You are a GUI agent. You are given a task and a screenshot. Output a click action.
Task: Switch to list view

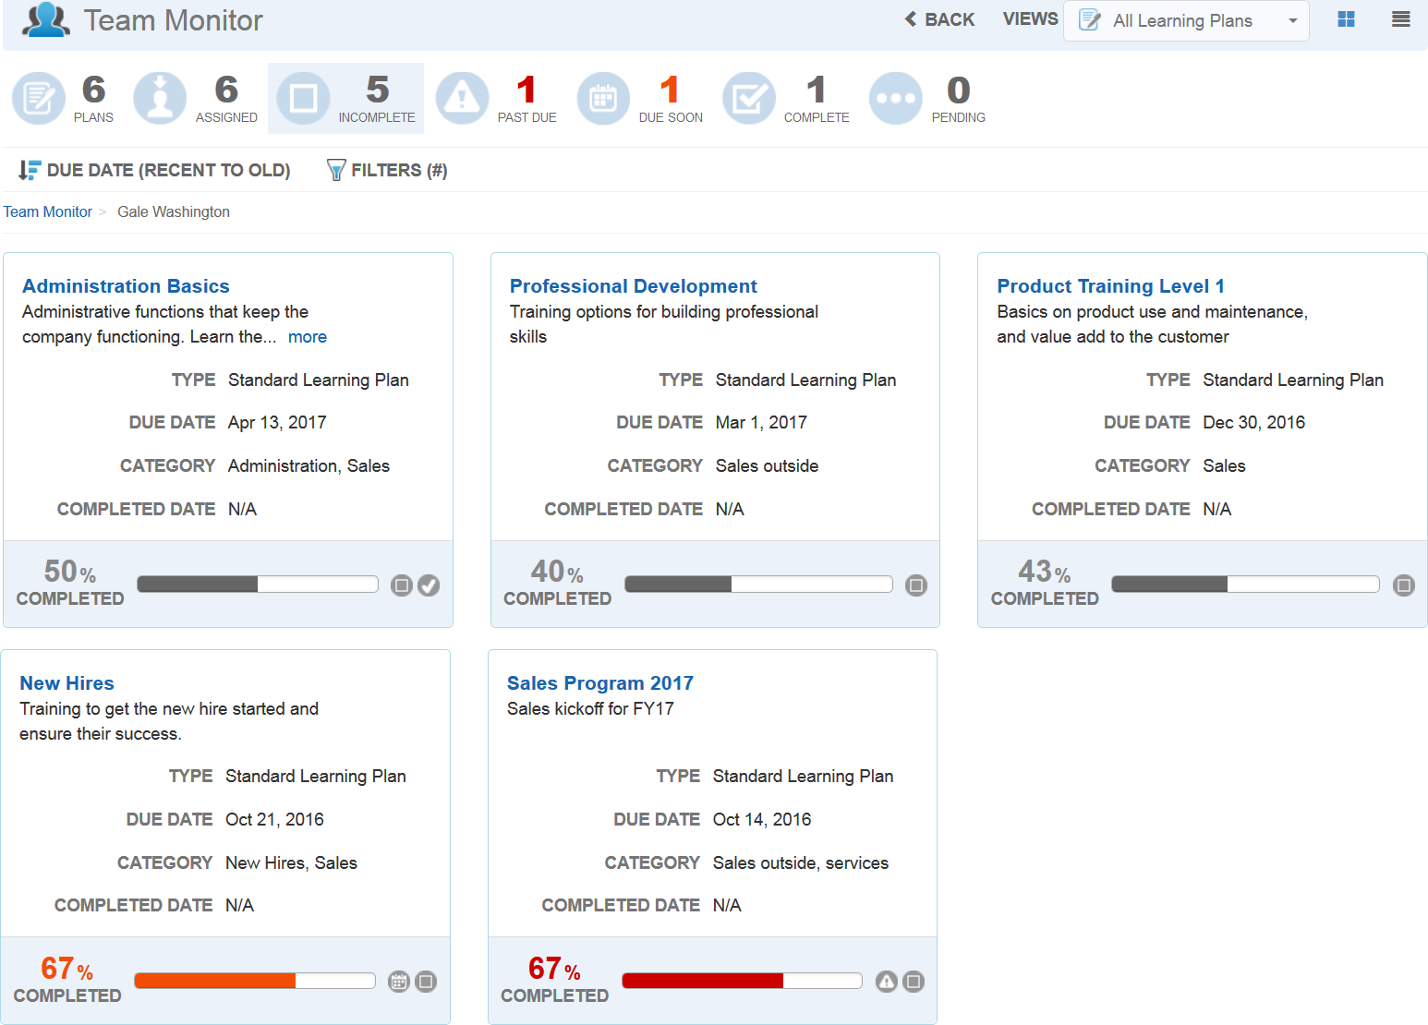[x=1401, y=19]
